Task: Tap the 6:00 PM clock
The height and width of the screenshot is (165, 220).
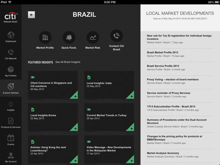Action: click(110, 2)
